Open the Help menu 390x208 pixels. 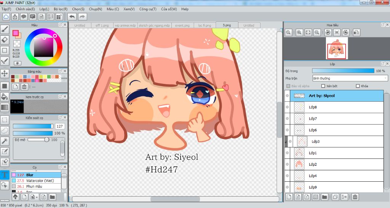pyautogui.click(x=185, y=9)
